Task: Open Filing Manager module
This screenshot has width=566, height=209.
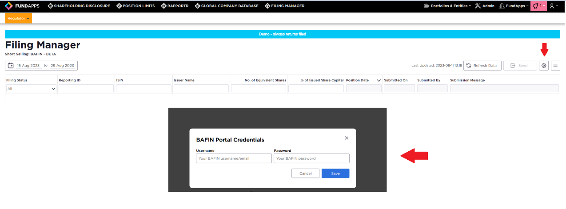Action: (x=284, y=6)
